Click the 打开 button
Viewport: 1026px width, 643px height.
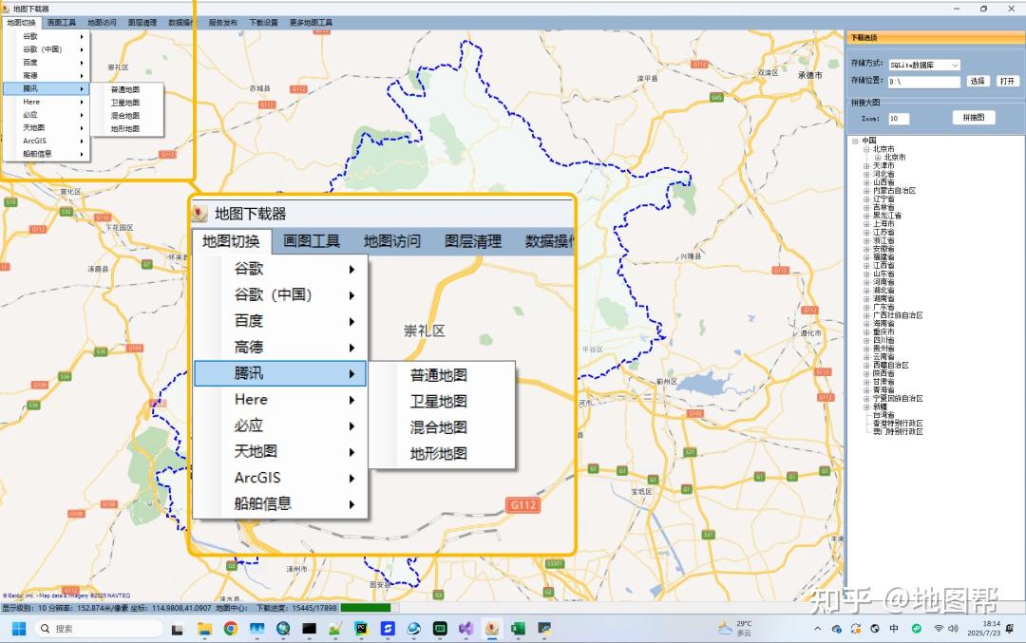[x=1007, y=81]
